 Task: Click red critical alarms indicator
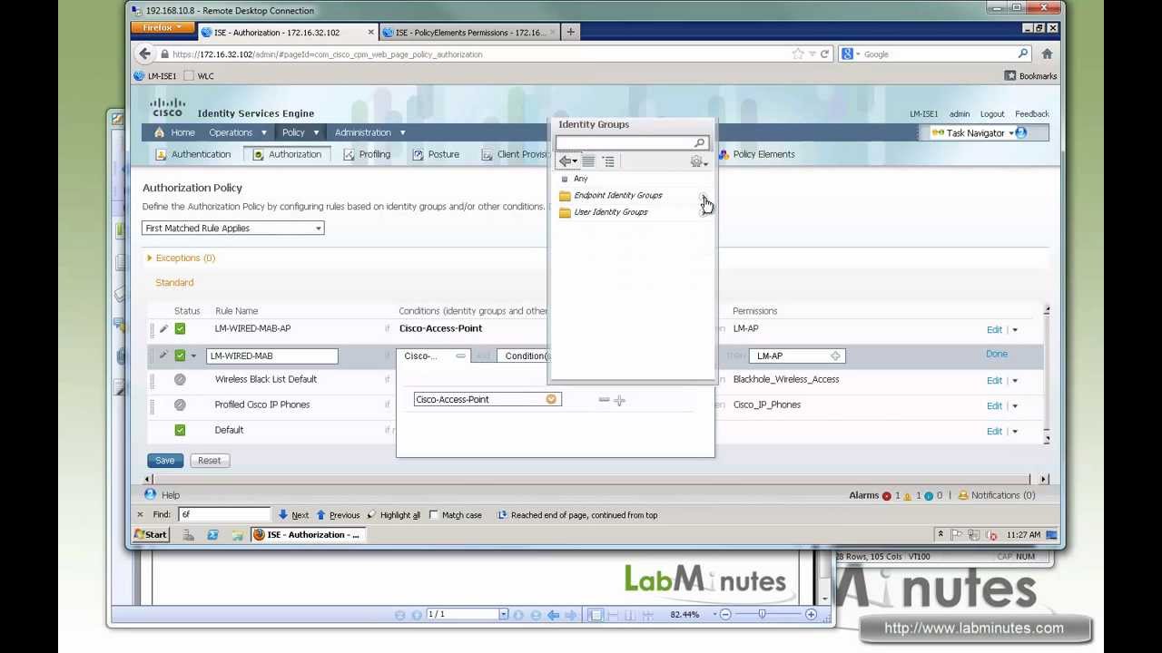click(887, 496)
